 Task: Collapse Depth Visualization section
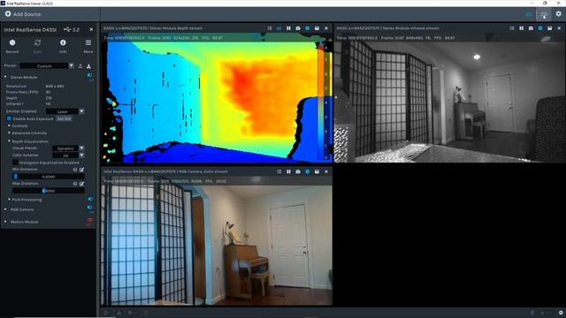point(10,141)
